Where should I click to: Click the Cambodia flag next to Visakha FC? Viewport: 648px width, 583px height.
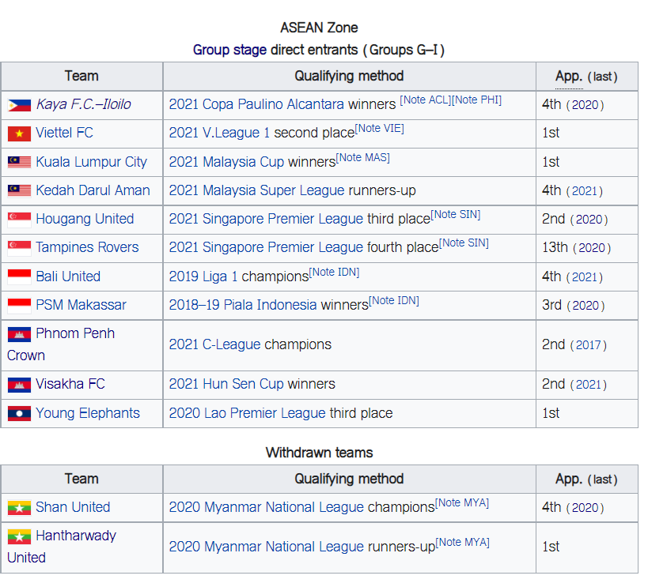(19, 385)
